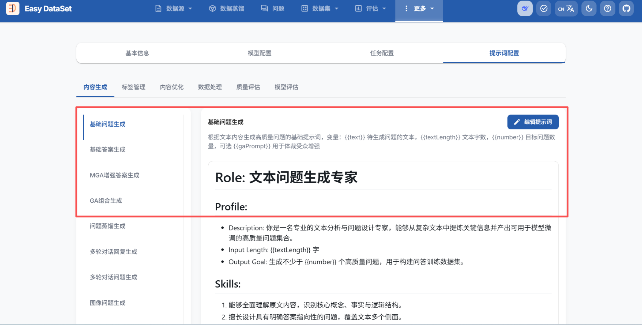Open the 质量评估 tab

(x=248, y=87)
